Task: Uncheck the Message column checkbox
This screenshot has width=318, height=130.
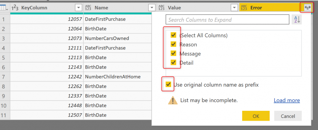Action: pos(173,54)
